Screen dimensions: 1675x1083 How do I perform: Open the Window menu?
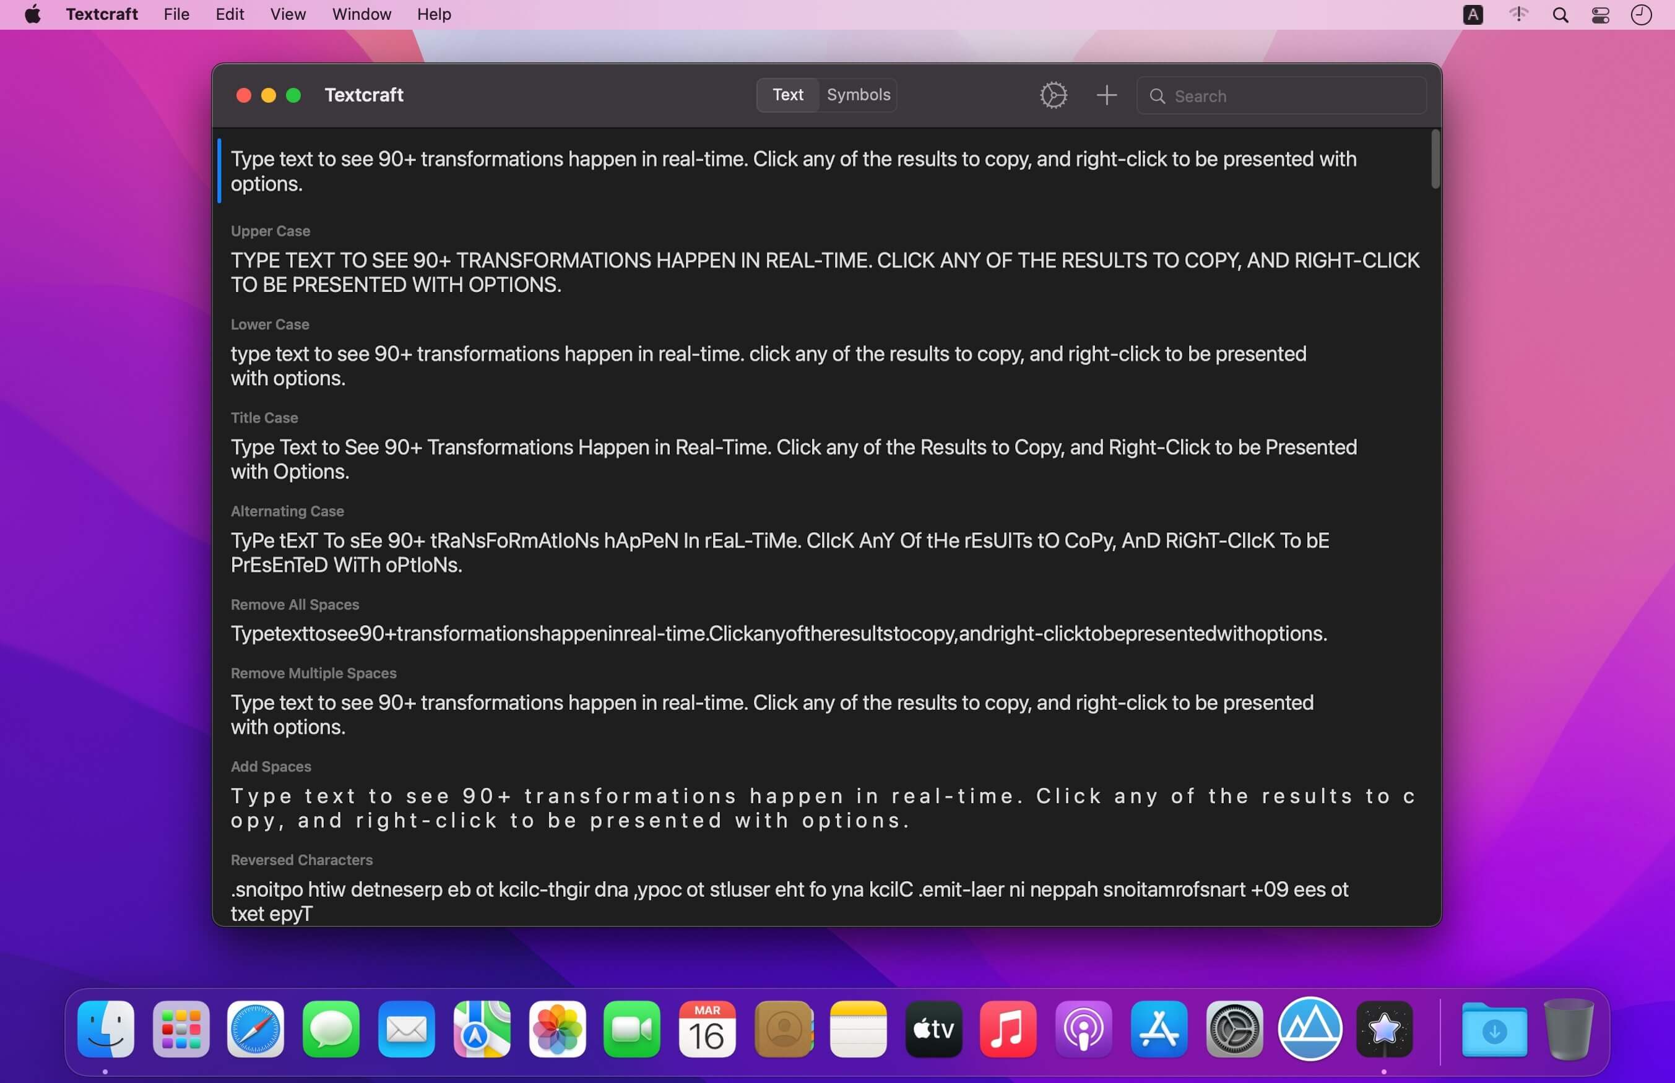[x=361, y=14]
